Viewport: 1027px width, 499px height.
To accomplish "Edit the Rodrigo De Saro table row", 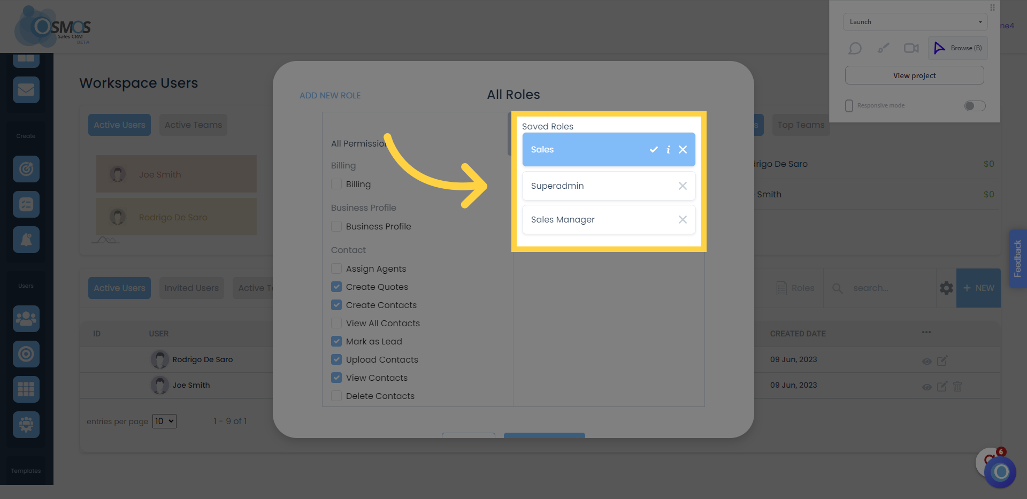I will tap(942, 361).
